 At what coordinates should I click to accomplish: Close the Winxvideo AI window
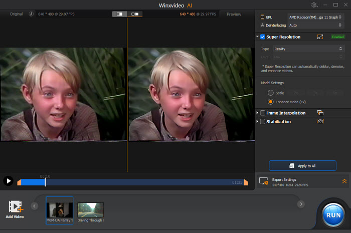click(x=346, y=5)
